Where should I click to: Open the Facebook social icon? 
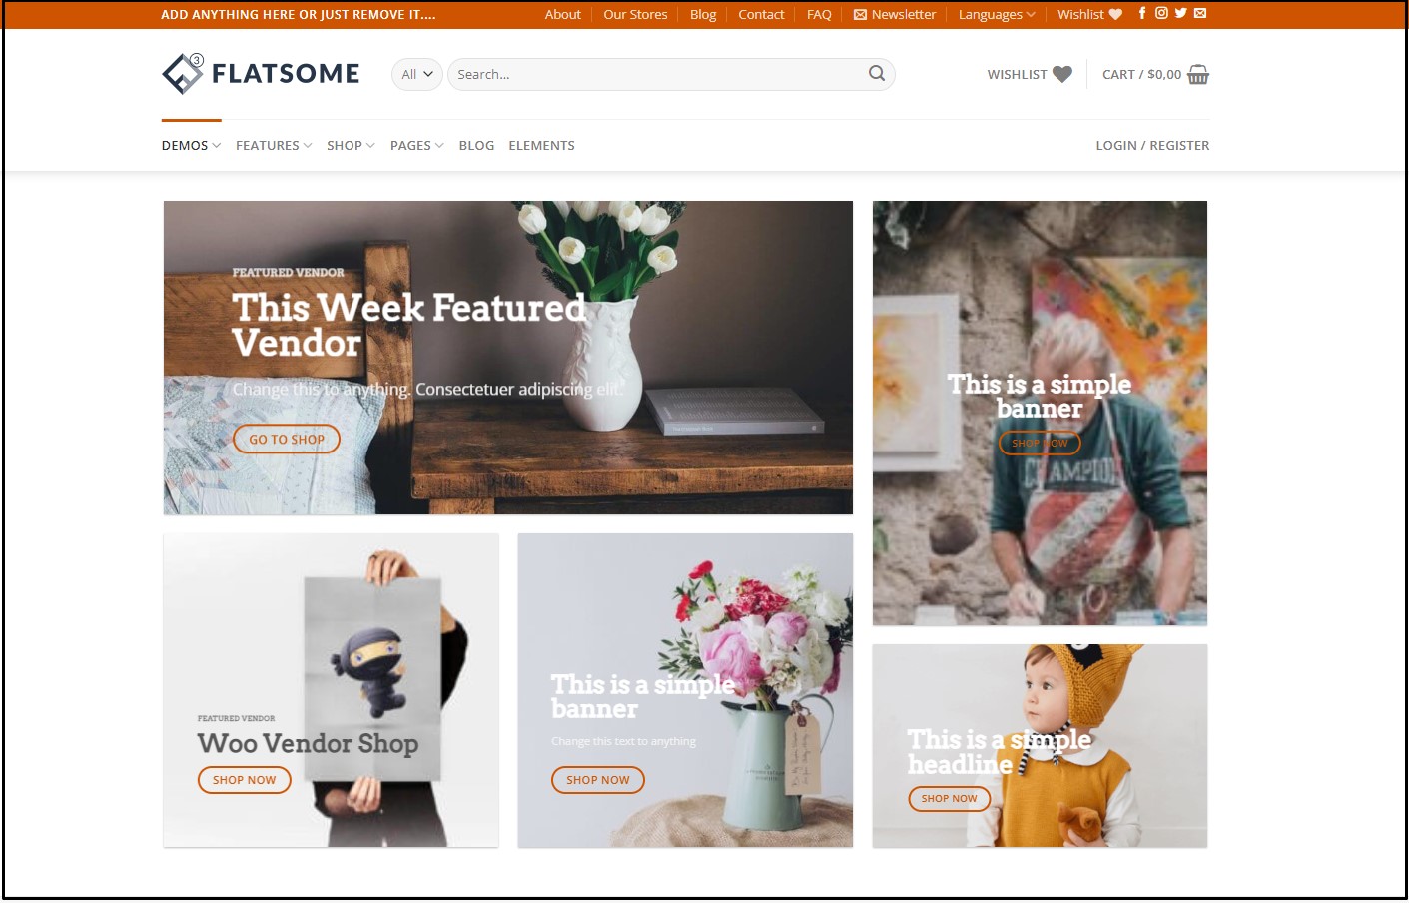1142,13
